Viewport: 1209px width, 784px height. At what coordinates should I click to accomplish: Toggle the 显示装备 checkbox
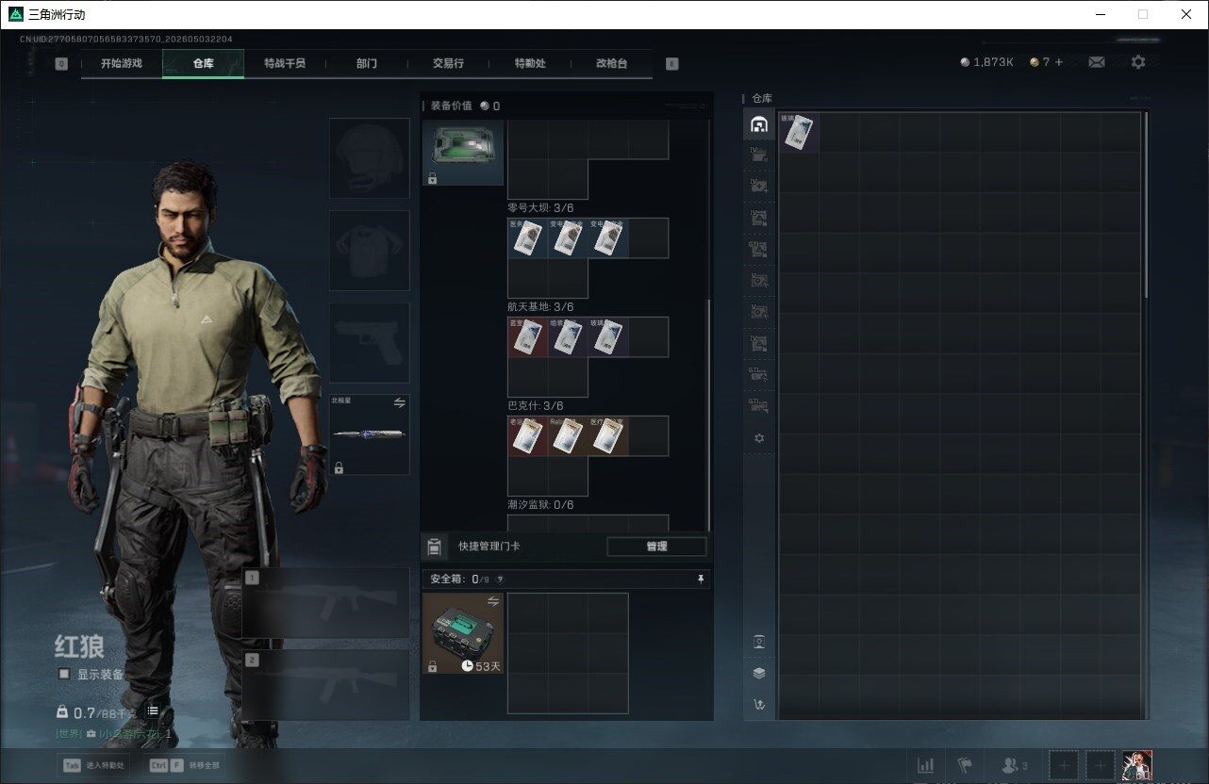[64, 675]
